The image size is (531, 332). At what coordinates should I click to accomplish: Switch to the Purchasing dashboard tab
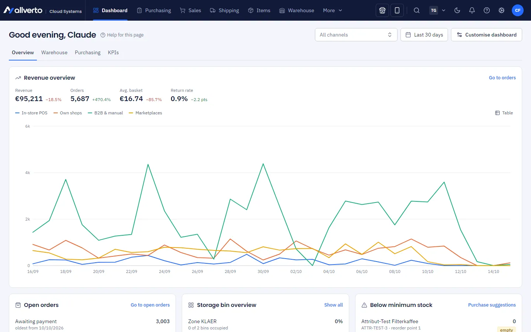(x=88, y=52)
